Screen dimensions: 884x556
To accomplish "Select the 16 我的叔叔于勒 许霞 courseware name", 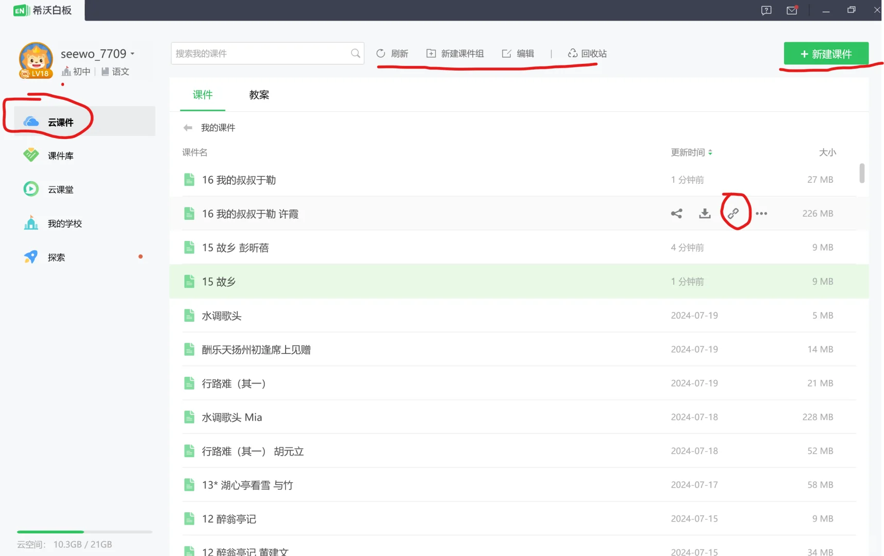I will coord(250,214).
